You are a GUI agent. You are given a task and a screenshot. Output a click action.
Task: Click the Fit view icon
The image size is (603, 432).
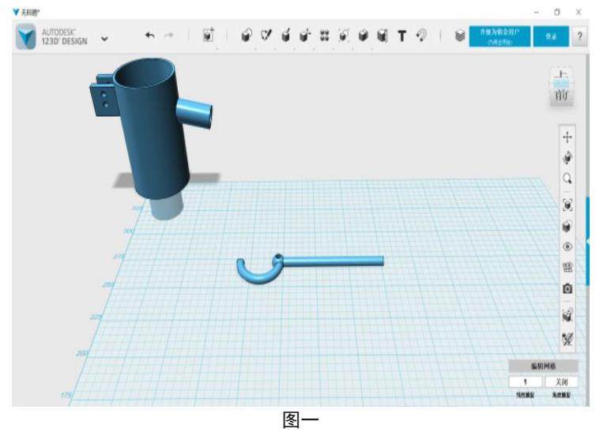click(567, 205)
